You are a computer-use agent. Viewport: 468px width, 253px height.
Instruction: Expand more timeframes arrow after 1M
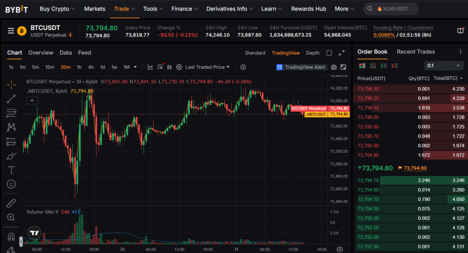[x=135, y=67]
